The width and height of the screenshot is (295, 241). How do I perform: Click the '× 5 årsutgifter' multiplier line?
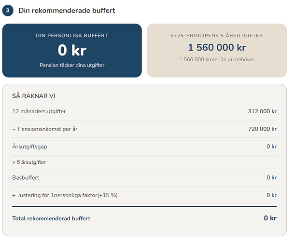(x=29, y=162)
